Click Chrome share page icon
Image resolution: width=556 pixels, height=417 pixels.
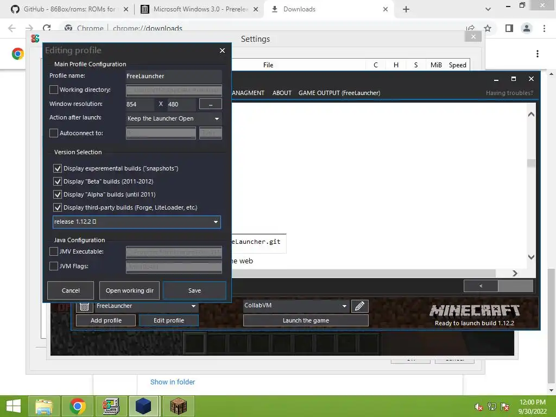pyautogui.click(x=470, y=28)
